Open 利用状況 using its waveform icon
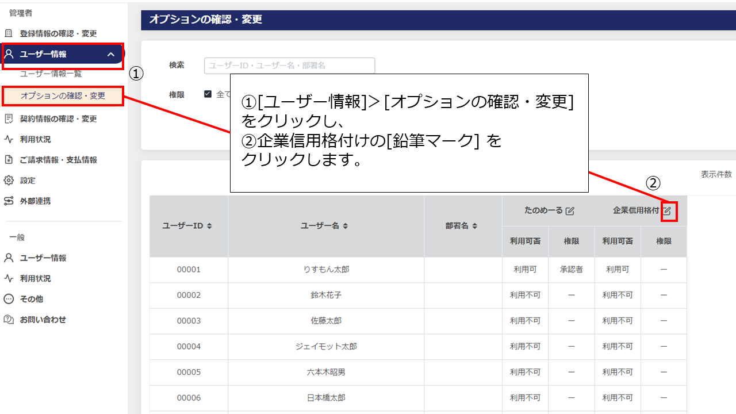The height and width of the screenshot is (414, 736). [9, 139]
